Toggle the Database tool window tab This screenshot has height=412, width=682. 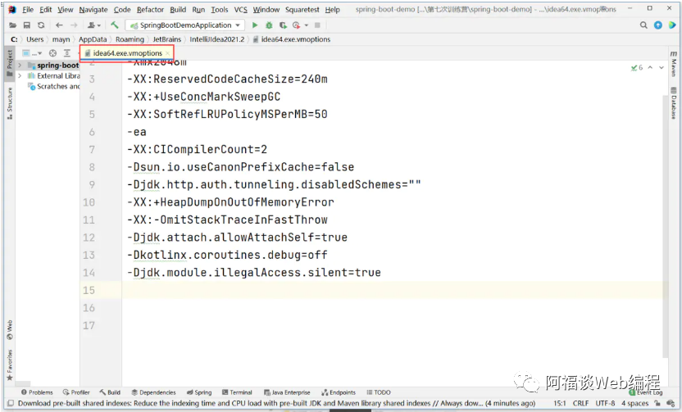click(x=673, y=102)
